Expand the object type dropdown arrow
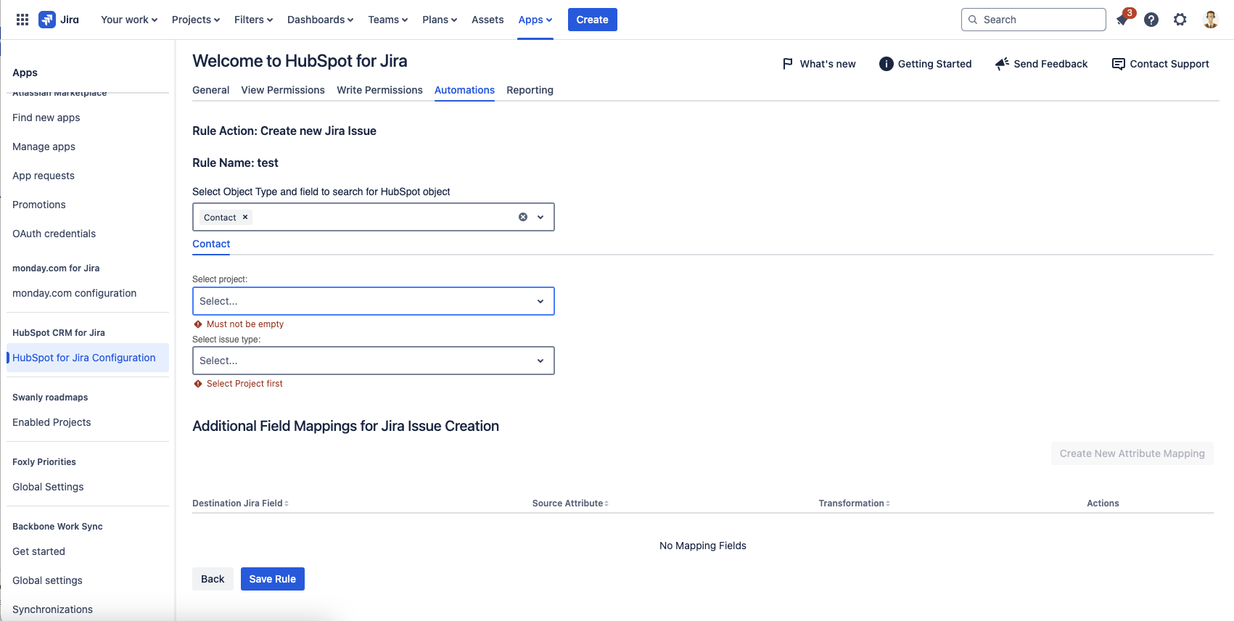The image size is (1234, 621). click(x=540, y=217)
